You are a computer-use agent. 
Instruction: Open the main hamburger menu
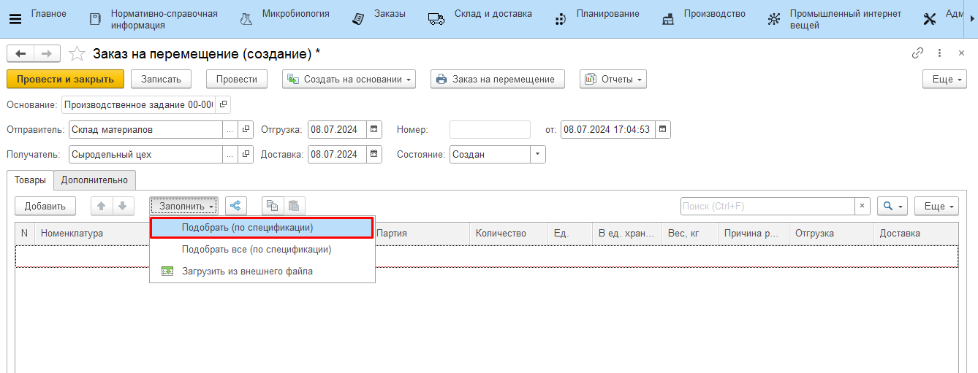[15, 19]
